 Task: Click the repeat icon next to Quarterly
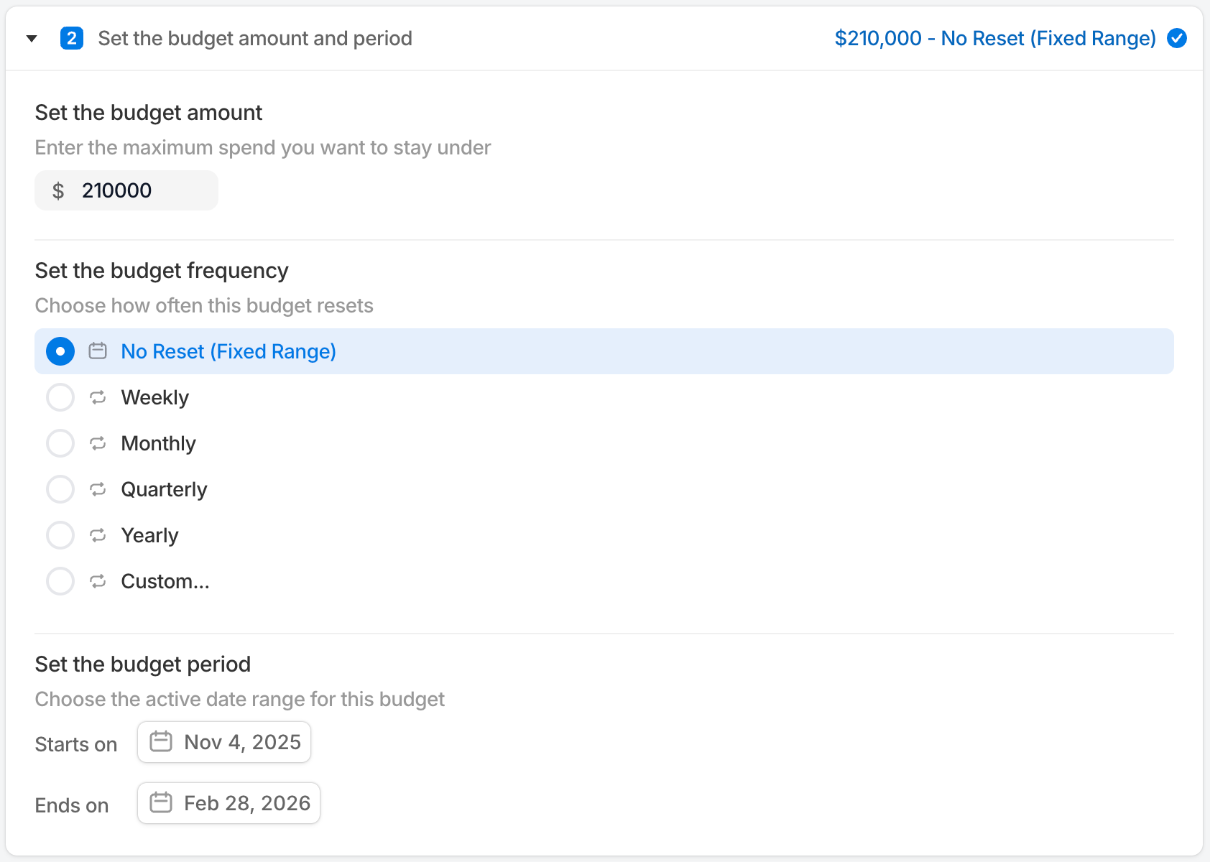[97, 489]
